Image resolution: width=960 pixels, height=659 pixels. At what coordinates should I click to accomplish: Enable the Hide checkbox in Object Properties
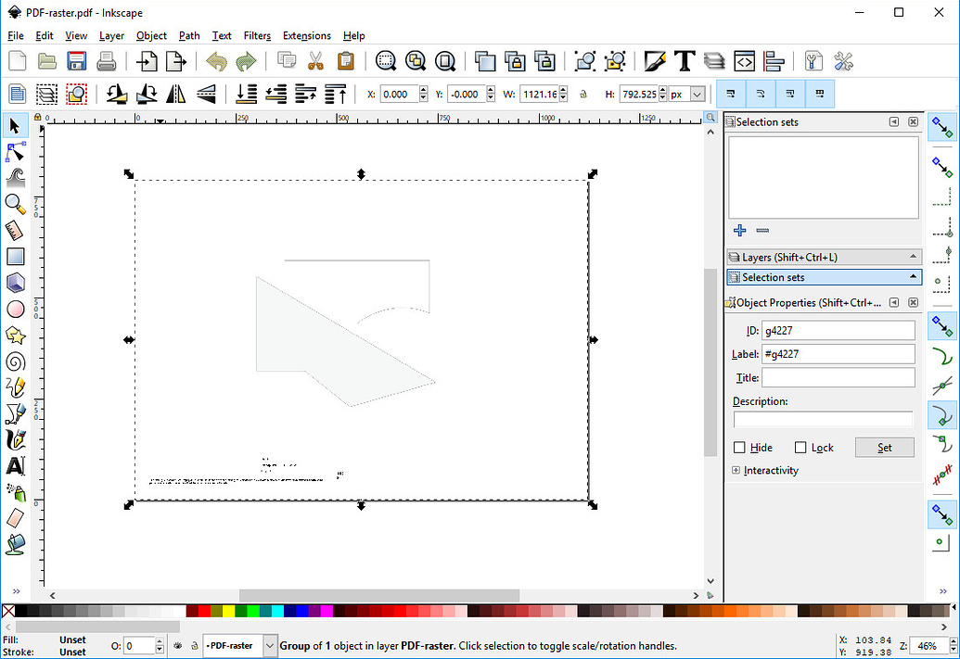[737, 448]
